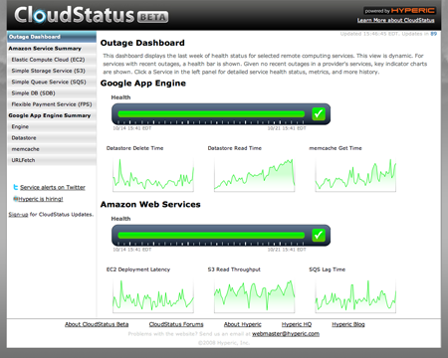
Task: Click Amazon Web Services health checkmark
Action: [319, 235]
